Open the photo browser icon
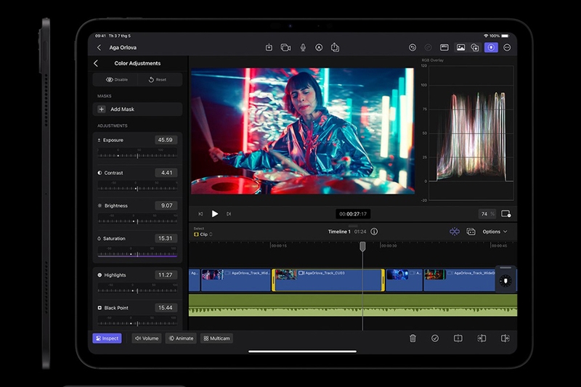581x387 pixels. tap(460, 47)
